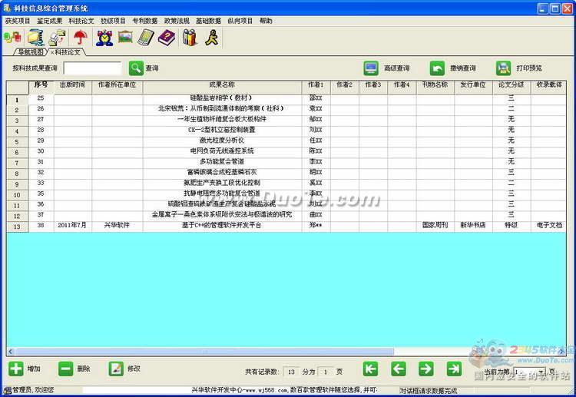Viewport: 576px width, 397px height.
Task: Open the 当前为第 page number dropdown
Action: (541, 372)
